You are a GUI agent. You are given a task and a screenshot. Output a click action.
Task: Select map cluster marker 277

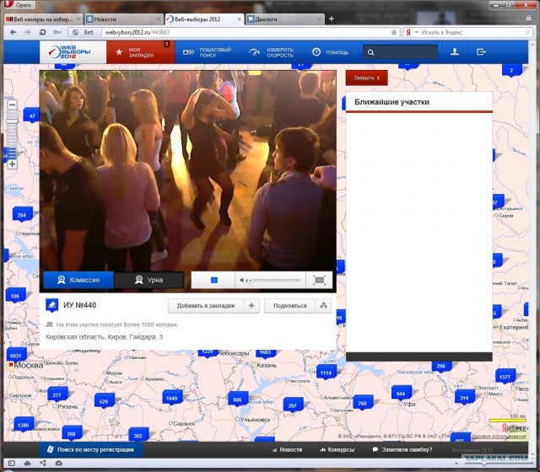(x=57, y=394)
